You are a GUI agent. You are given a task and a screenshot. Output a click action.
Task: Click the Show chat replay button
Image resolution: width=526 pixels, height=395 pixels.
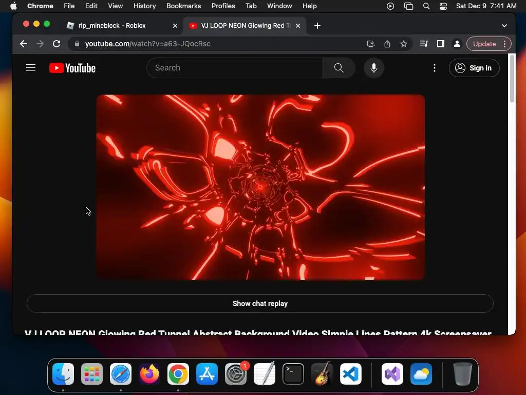[260, 303]
